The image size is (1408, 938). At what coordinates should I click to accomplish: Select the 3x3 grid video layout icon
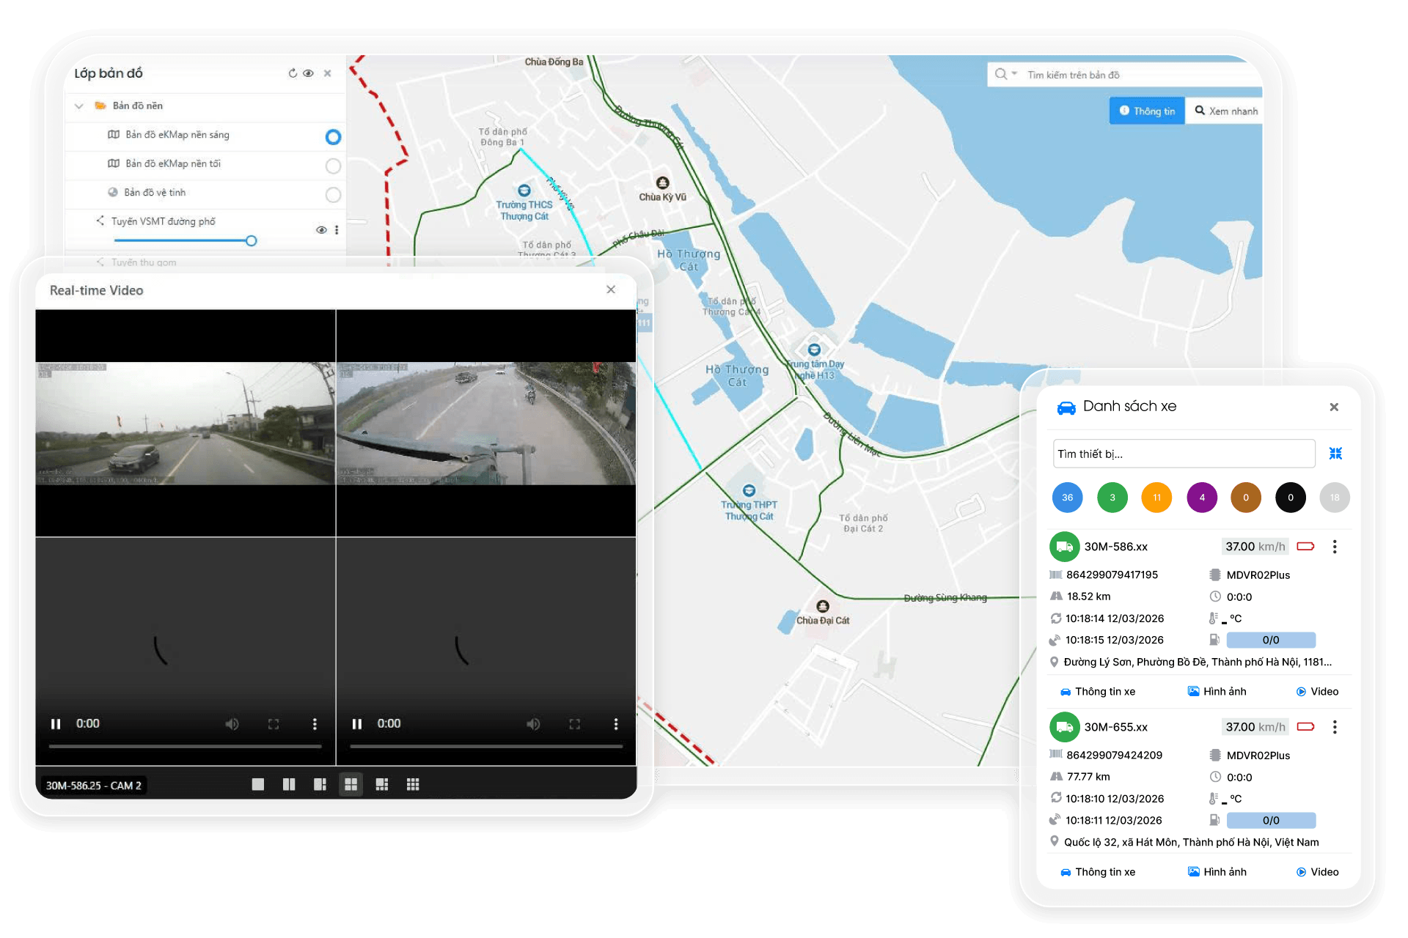click(x=413, y=785)
